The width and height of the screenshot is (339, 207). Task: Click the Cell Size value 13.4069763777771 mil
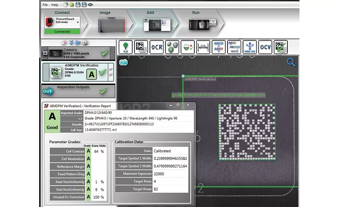[x=101, y=129]
